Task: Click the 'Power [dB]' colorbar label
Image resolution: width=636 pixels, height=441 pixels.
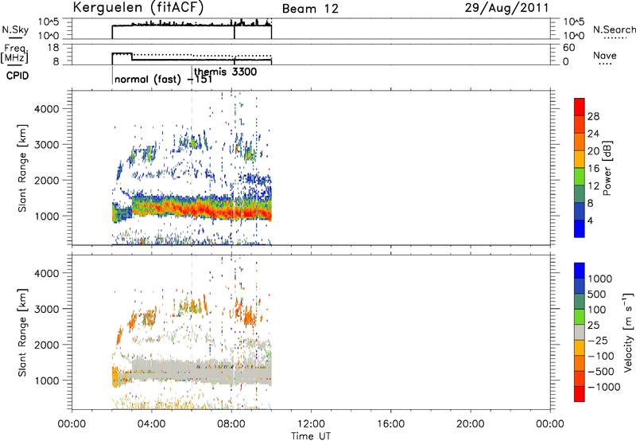Action: 607,168
